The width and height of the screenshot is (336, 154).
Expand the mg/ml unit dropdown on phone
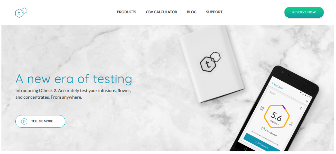pyautogui.click(x=273, y=122)
